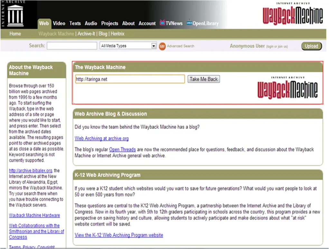The width and height of the screenshot is (329, 249).
Task: Click the top-right Wayback Machine logo
Action: pos(293,14)
